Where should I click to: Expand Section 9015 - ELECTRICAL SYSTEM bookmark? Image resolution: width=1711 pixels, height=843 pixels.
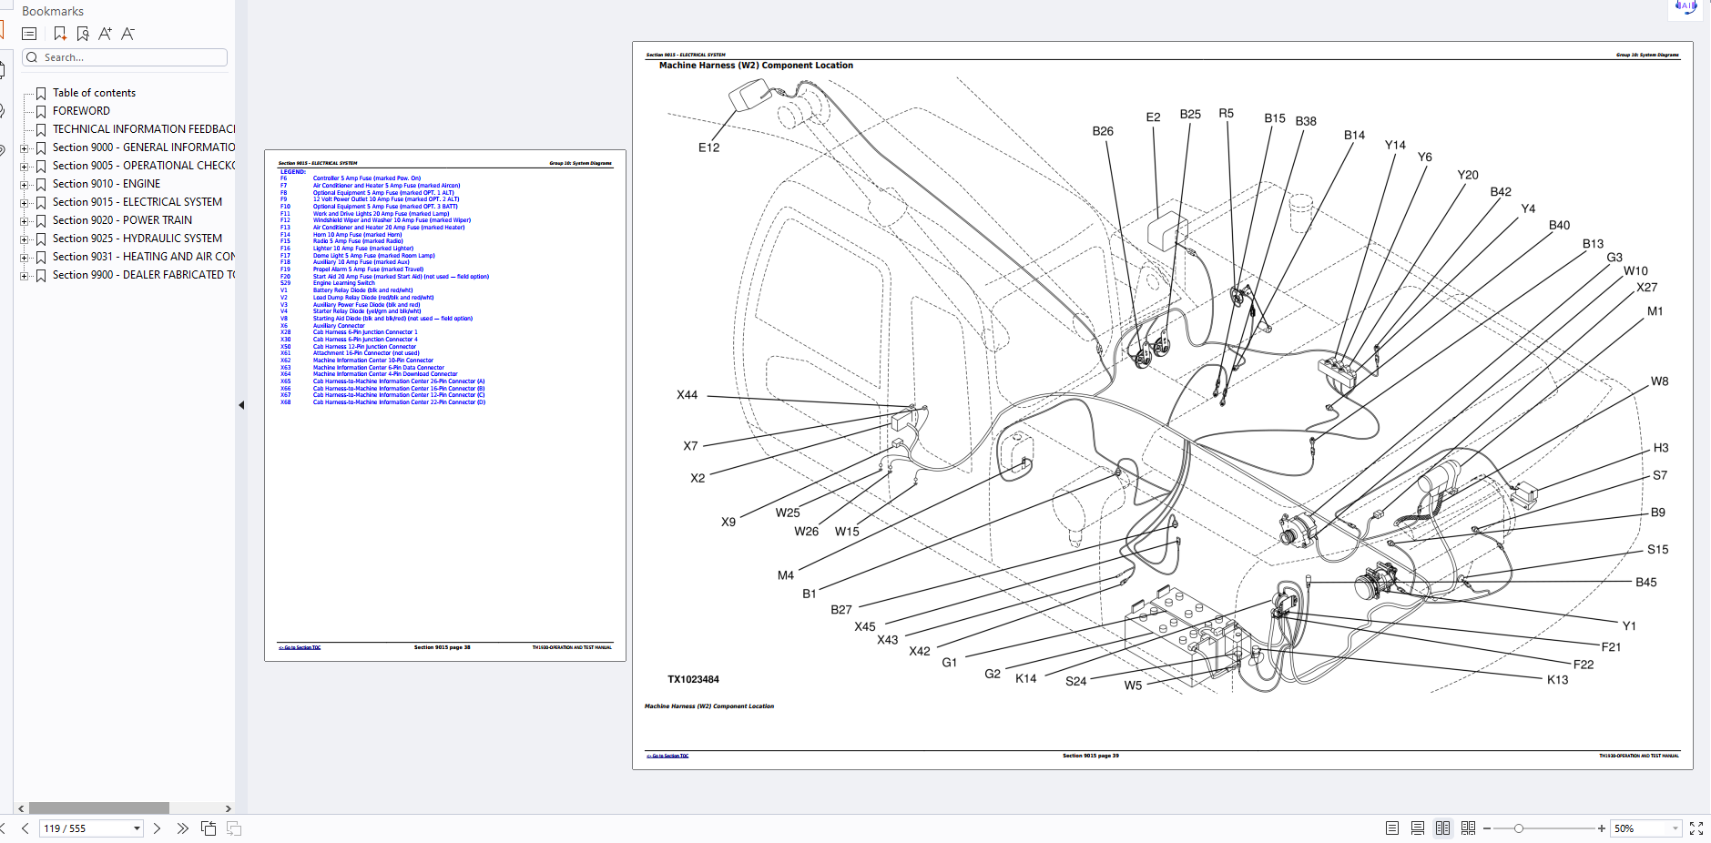[x=25, y=203]
